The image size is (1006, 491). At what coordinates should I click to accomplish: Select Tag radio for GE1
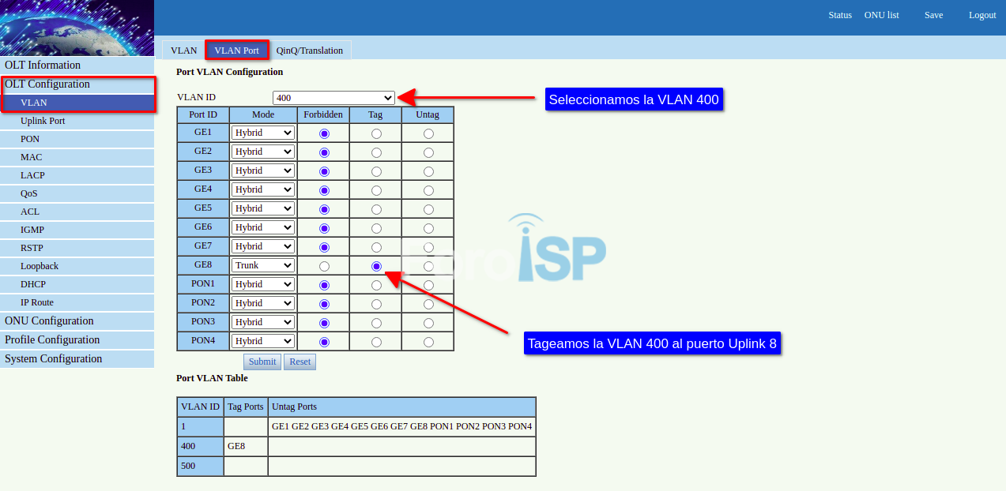(x=376, y=133)
